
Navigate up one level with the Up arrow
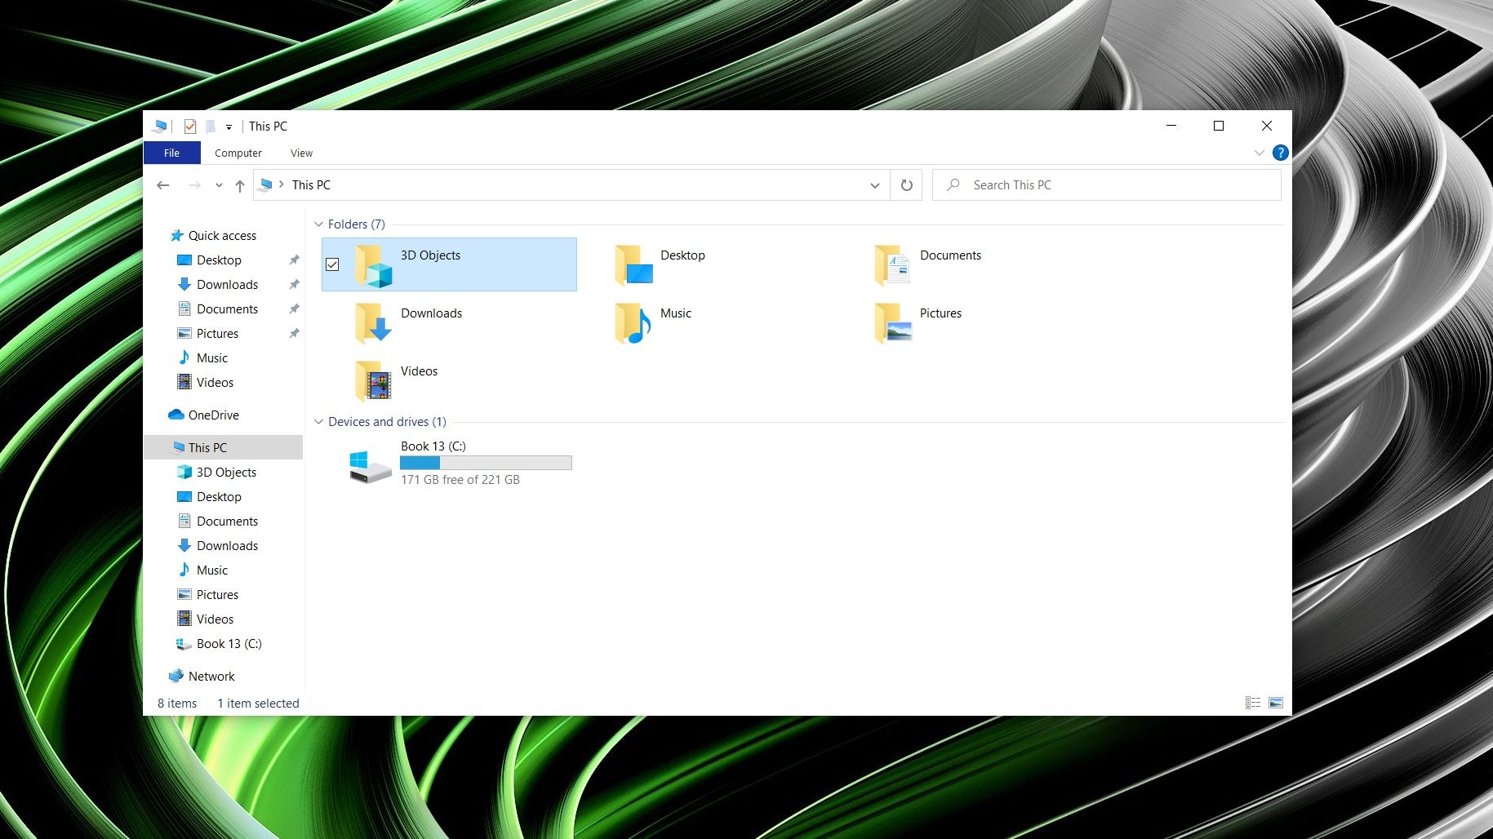click(x=239, y=184)
